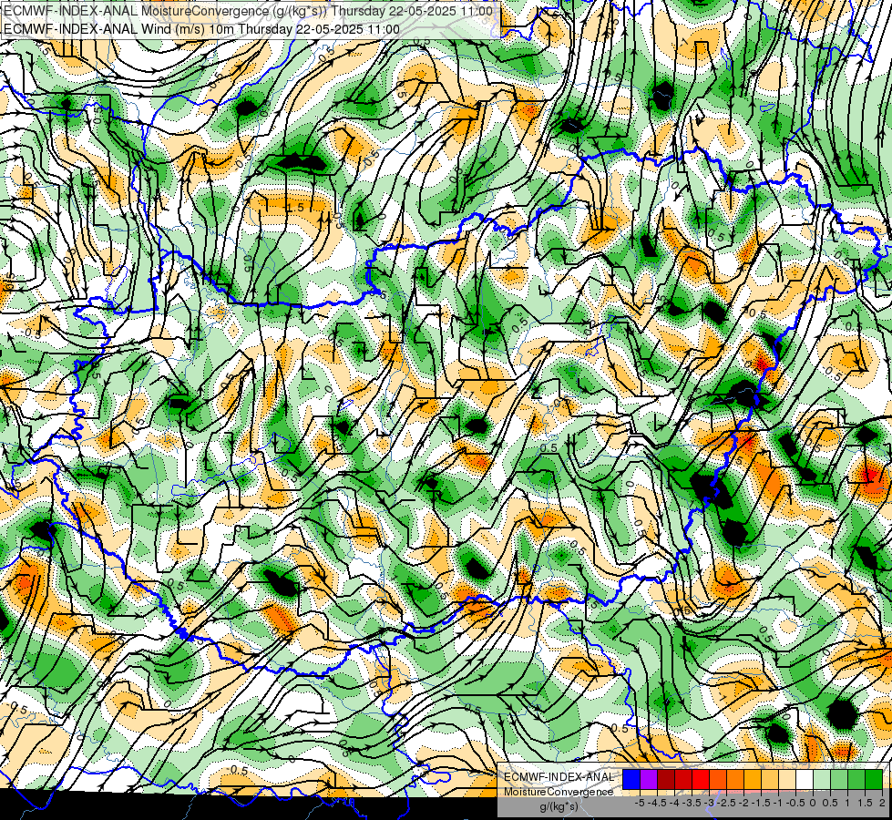Click the '-5' value on the legend scale
Screen dimensions: 892x820
coord(640,803)
